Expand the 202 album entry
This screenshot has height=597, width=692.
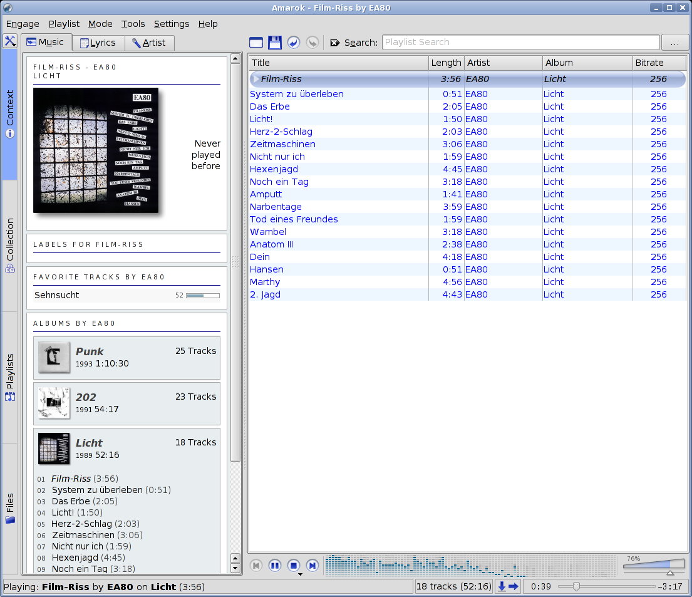pyautogui.click(x=127, y=403)
